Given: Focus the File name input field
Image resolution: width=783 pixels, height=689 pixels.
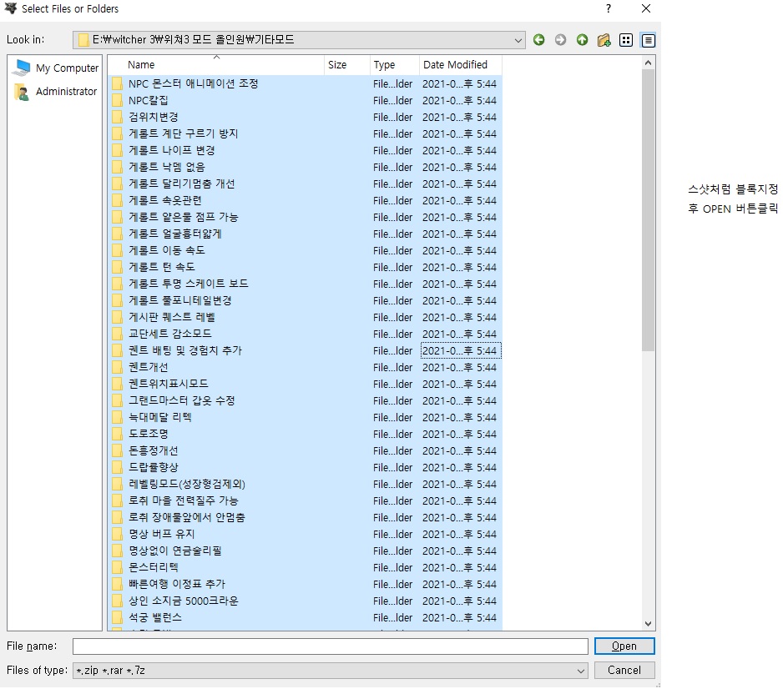Looking at the screenshot, I should point(330,646).
